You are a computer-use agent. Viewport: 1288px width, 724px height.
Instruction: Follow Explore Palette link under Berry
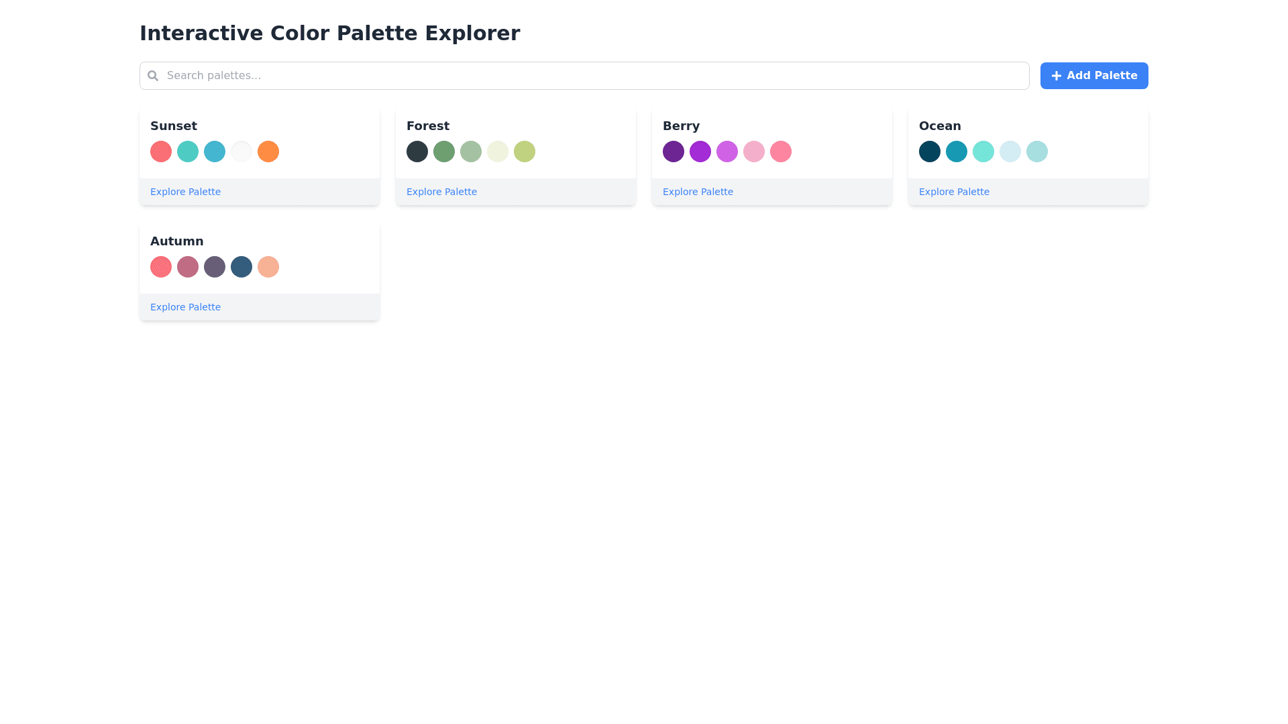click(x=698, y=192)
